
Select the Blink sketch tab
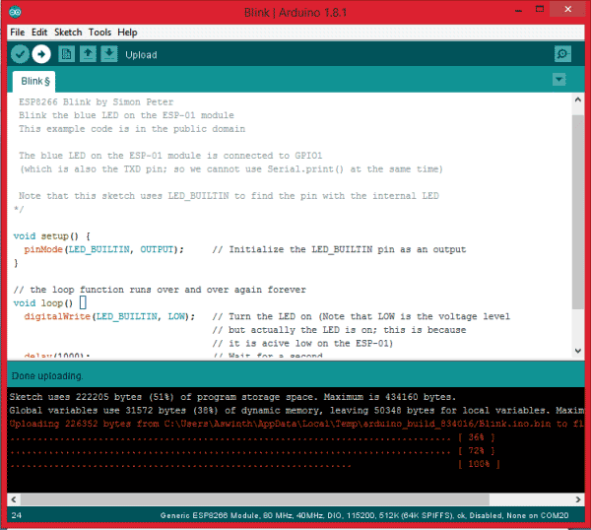(x=34, y=82)
